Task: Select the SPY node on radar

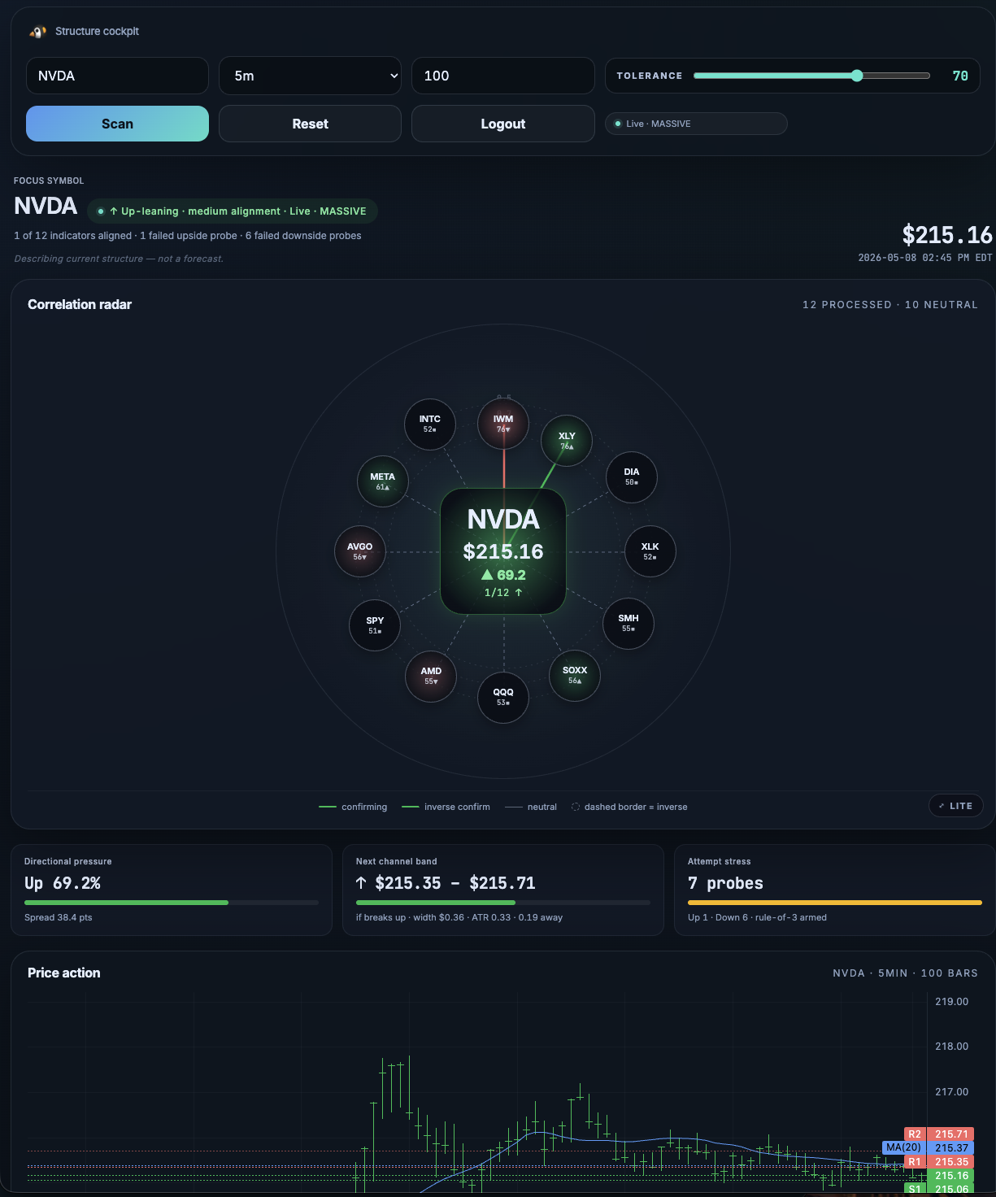Action: (x=375, y=625)
